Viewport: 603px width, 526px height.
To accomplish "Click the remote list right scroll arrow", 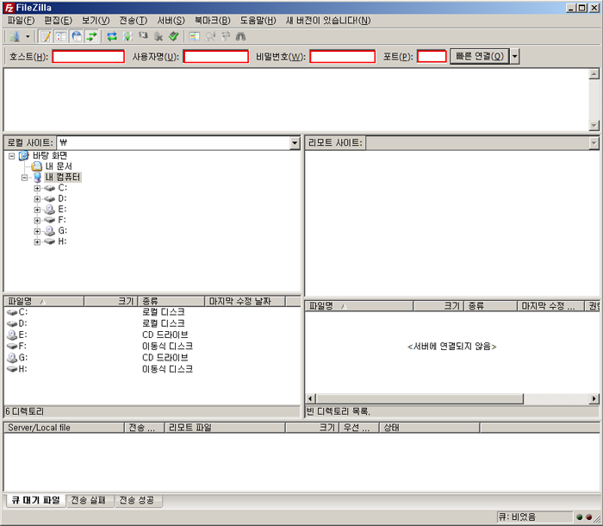I will click(x=594, y=399).
